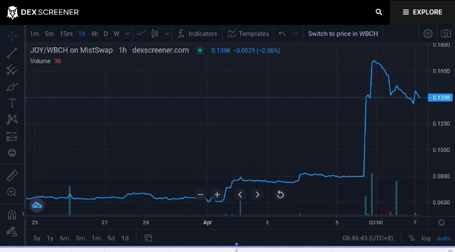Select the Text tool in sidebar
Viewport: 455px width, 252px height.
(12, 103)
